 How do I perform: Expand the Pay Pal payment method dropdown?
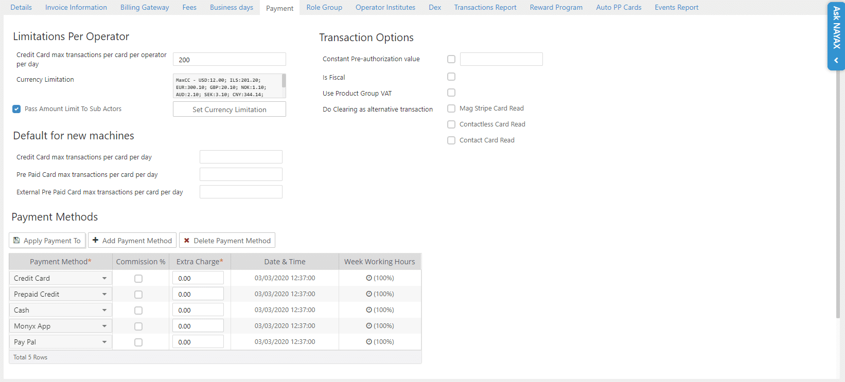click(x=104, y=342)
